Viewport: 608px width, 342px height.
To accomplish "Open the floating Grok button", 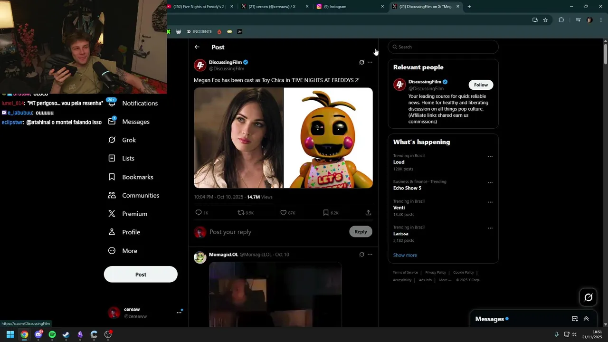I will (588, 297).
